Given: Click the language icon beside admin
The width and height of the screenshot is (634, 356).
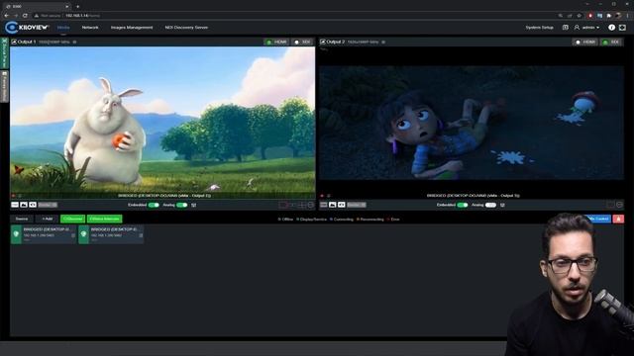Looking at the screenshot, I should click(566, 28).
